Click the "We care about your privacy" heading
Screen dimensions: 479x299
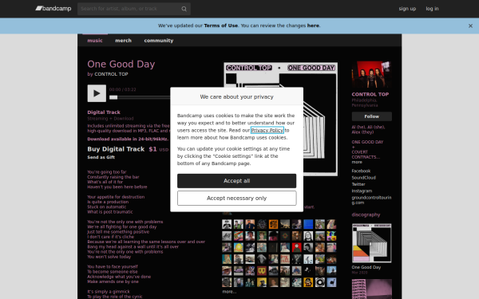(237, 96)
